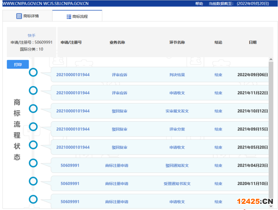Viewport: 278px width, 210px height.
Task: Click the 环节名称 column header
Action: point(177,42)
